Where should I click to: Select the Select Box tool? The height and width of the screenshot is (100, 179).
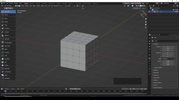pyautogui.click(x=8, y=12)
